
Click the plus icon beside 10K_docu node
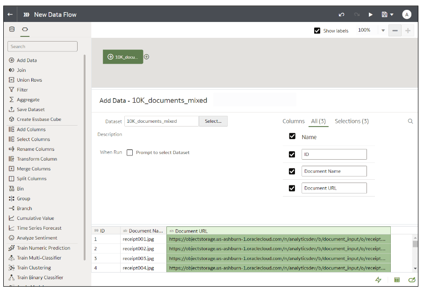tap(147, 57)
